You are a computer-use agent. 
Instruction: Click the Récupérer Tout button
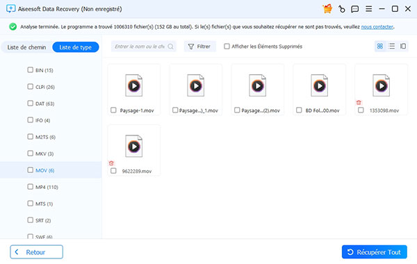[374, 252]
